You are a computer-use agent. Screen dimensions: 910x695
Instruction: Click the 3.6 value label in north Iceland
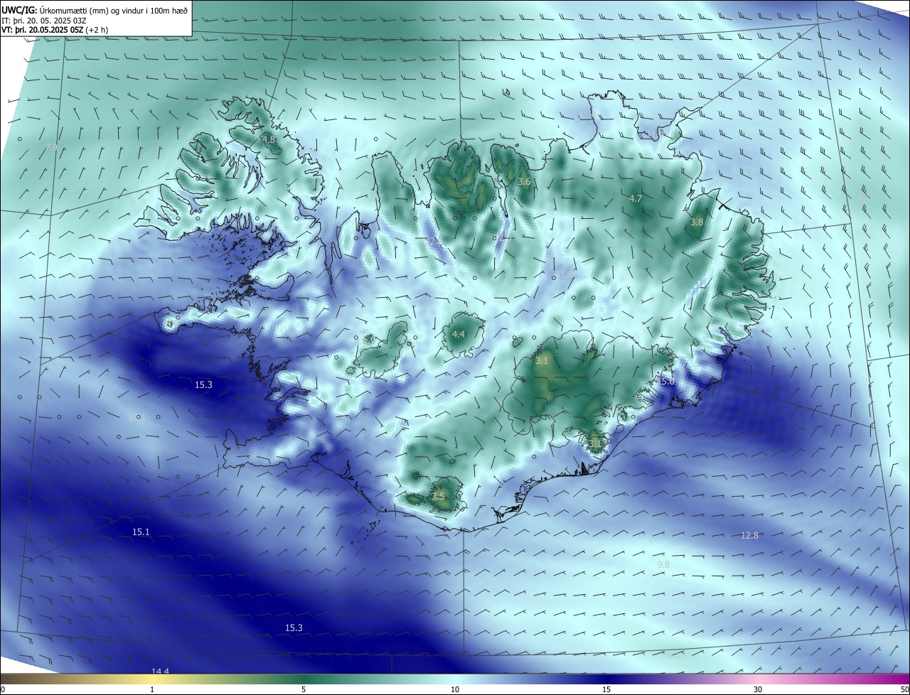click(x=524, y=182)
